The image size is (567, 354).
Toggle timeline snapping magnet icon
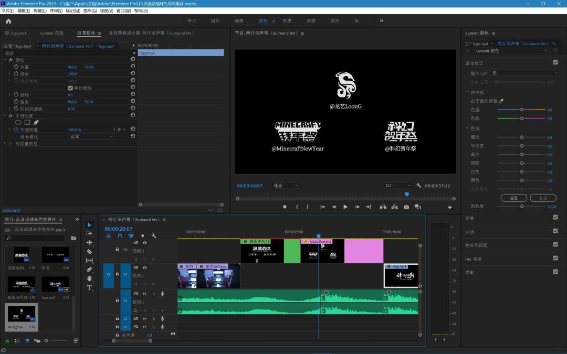pyautogui.click(x=120, y=236)
